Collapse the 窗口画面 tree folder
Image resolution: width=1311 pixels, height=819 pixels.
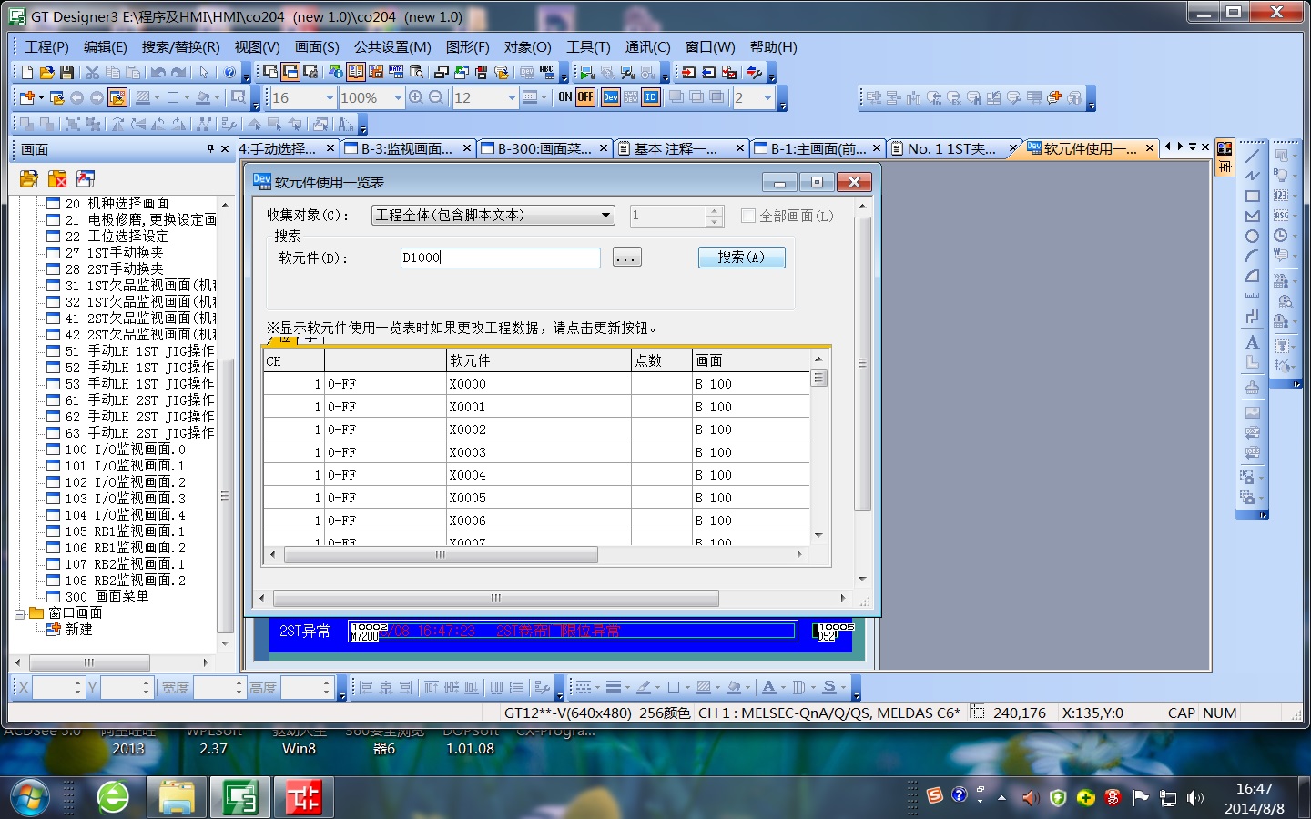tap(19, 613)
